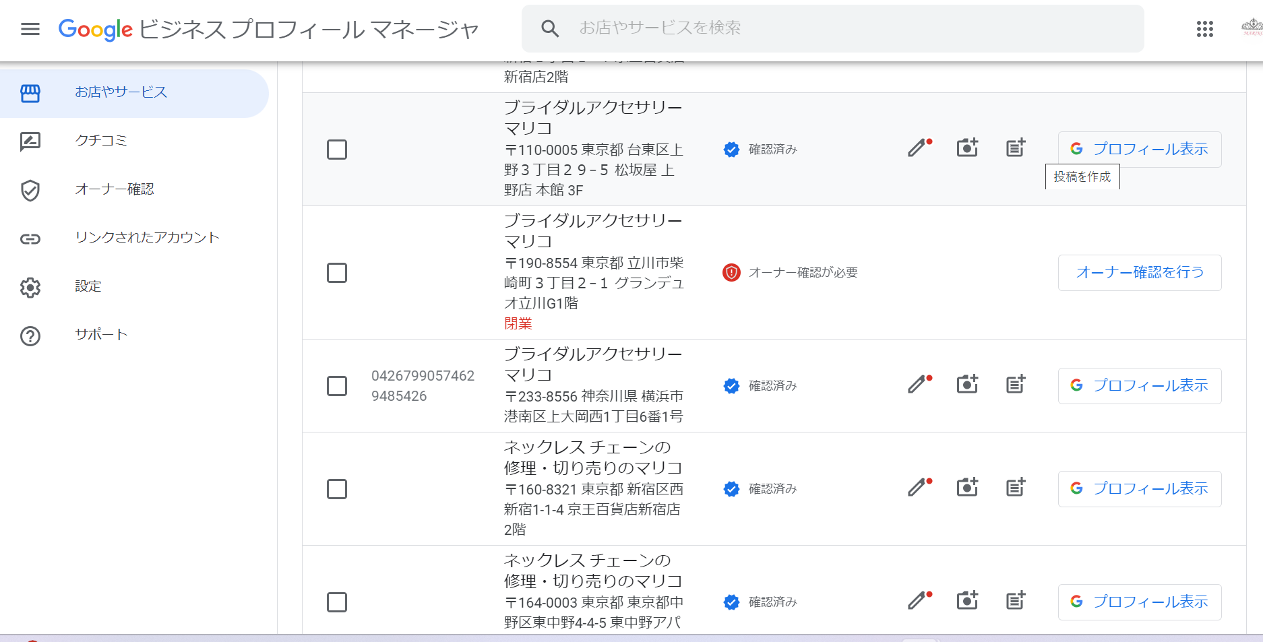Open the navigation hamburger menu

(30, 28)
